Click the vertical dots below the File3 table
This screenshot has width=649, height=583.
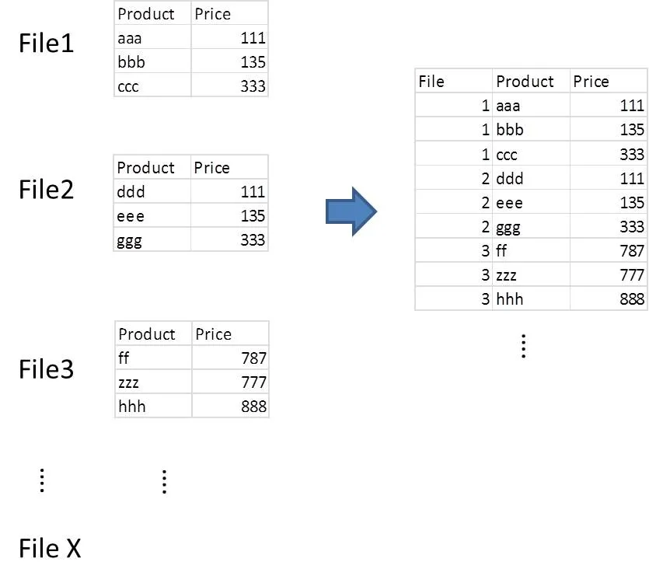164,481
